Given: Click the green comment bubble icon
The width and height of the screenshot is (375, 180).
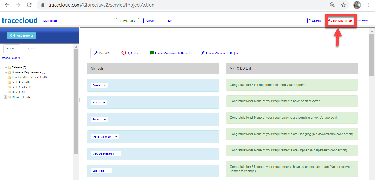Looking at the screenshot, I should [x=152, y=53].
